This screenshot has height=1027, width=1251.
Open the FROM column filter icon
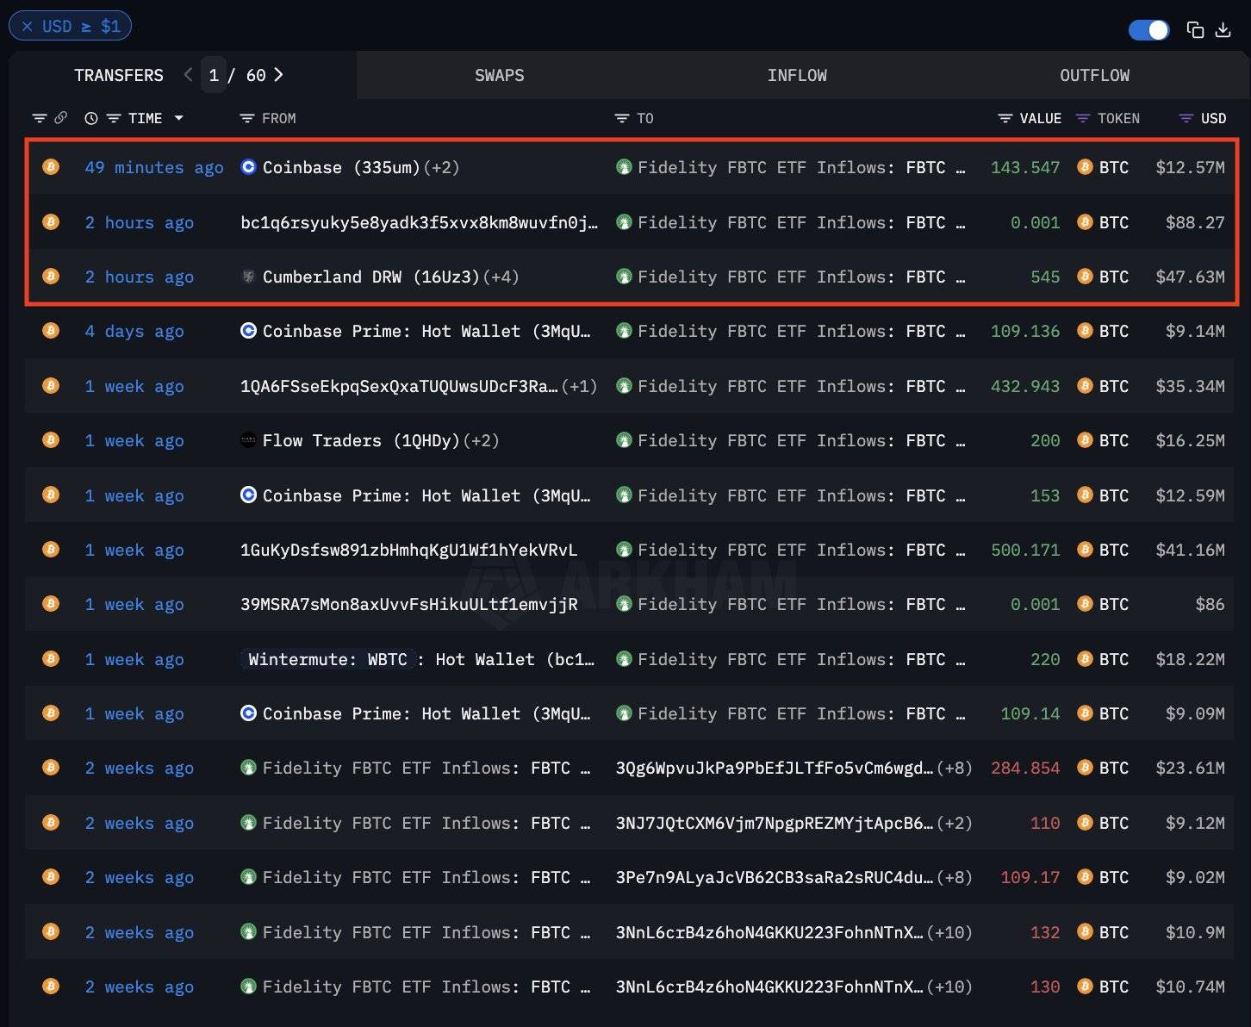(247, 118)
